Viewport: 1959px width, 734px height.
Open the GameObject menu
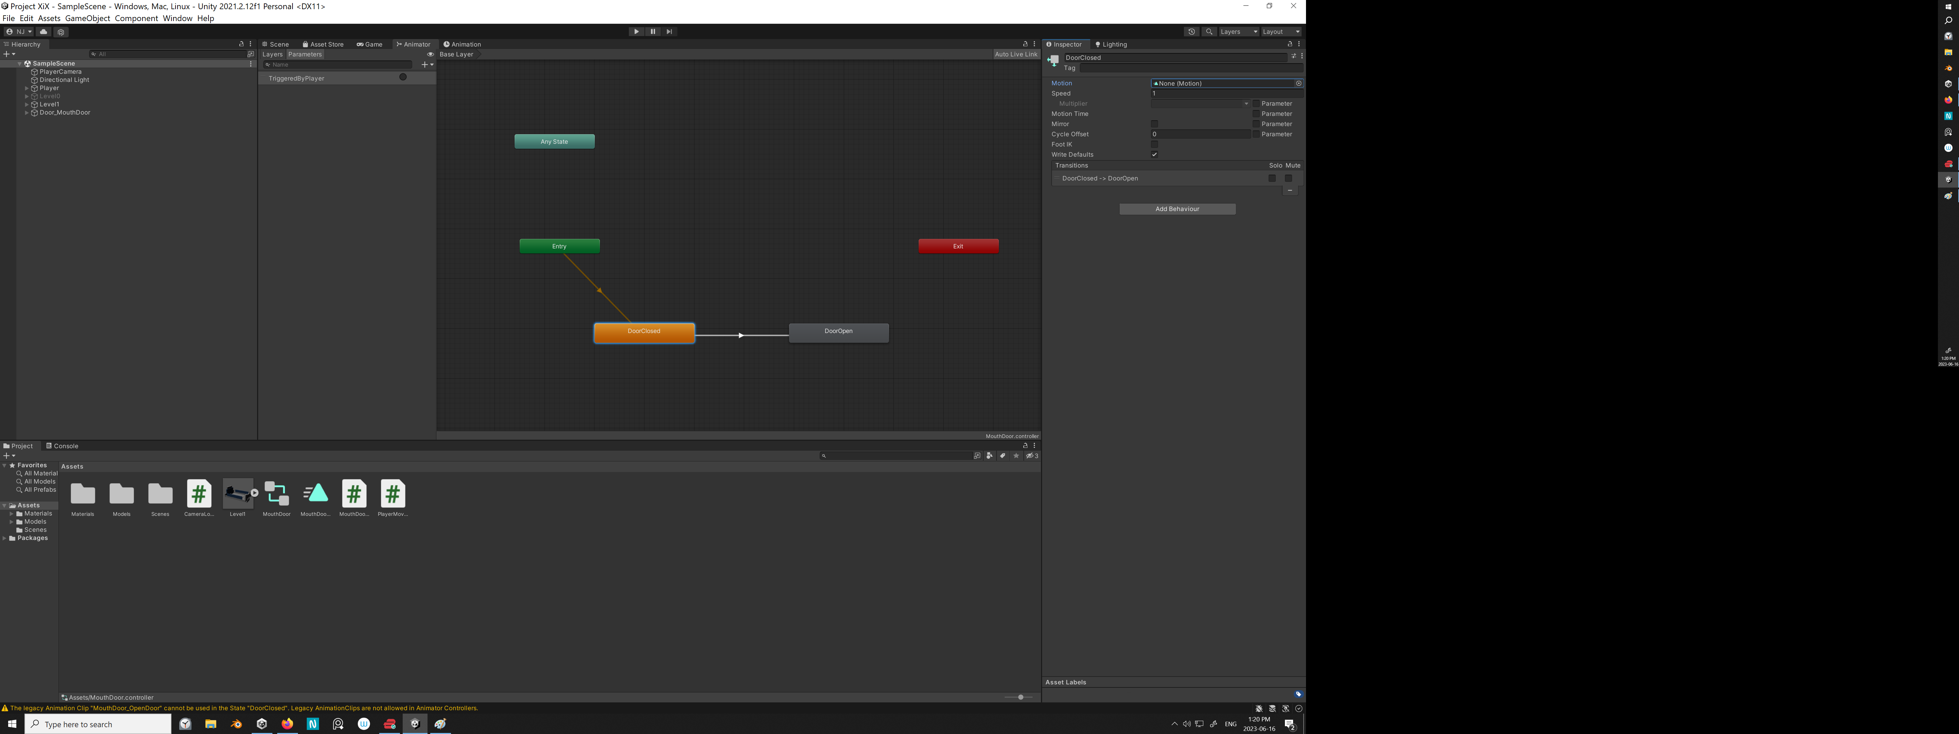click(87, 18)
